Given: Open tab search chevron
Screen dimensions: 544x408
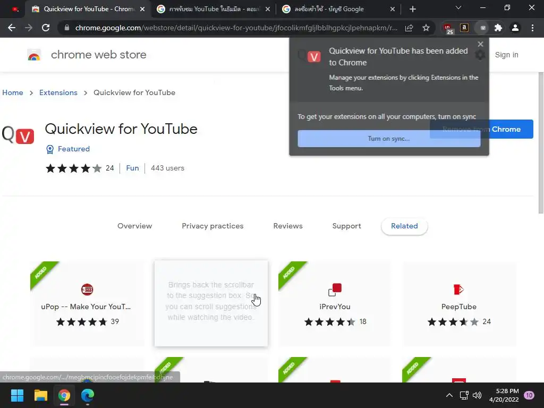Looking at the screenshot, I should (458, 7).
